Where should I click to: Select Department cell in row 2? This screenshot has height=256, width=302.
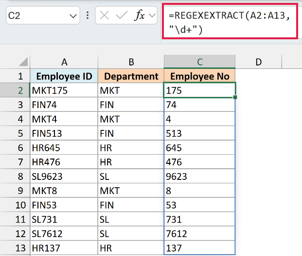pos(131,90)
